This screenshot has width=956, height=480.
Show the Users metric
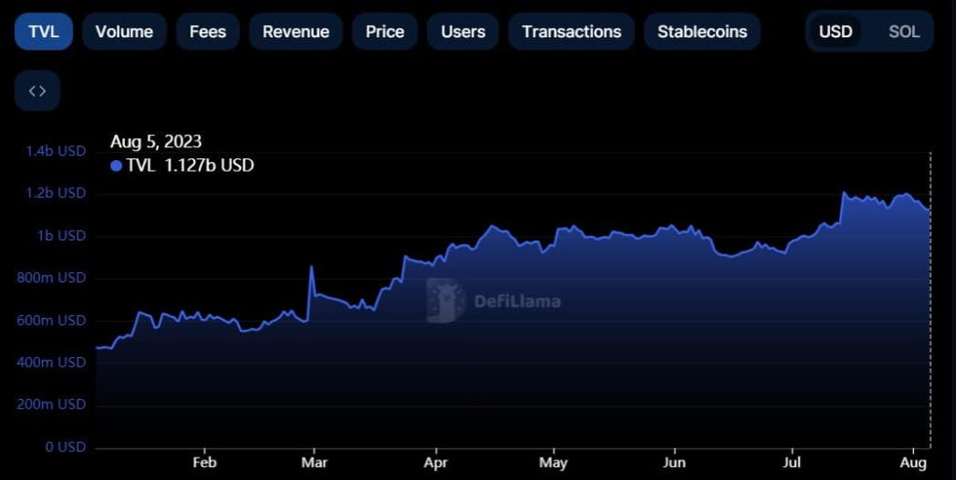pyautogui.click(x=463, y=32)
